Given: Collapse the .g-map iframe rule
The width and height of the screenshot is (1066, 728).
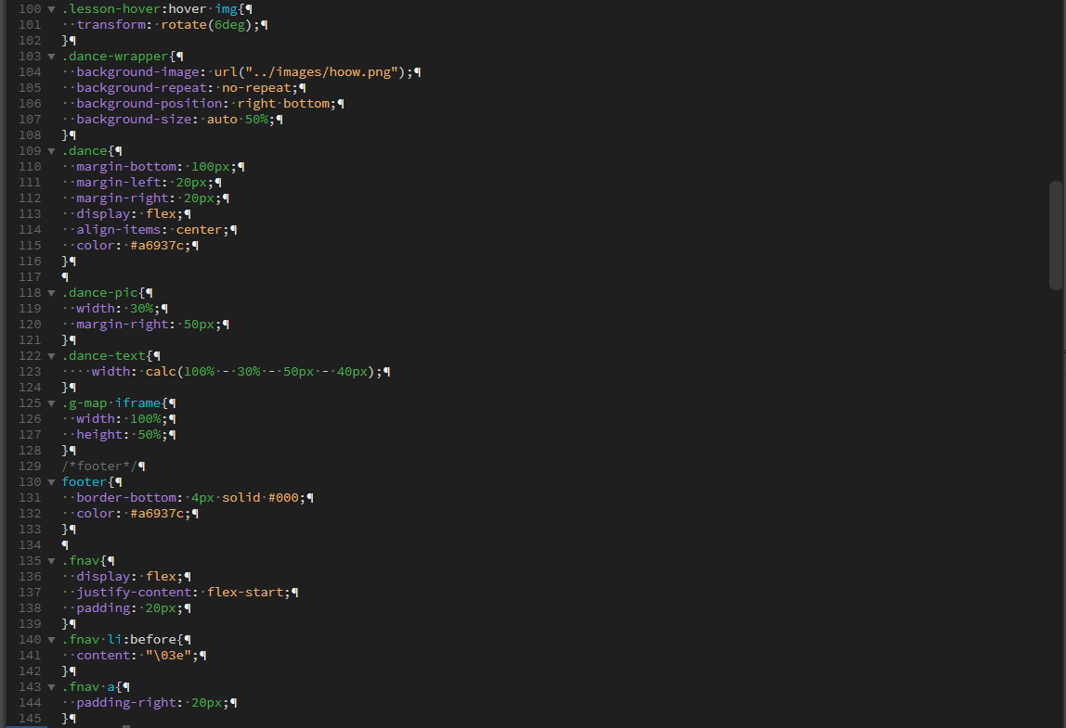Looking at the screenshot, I should tap(51, 403).
